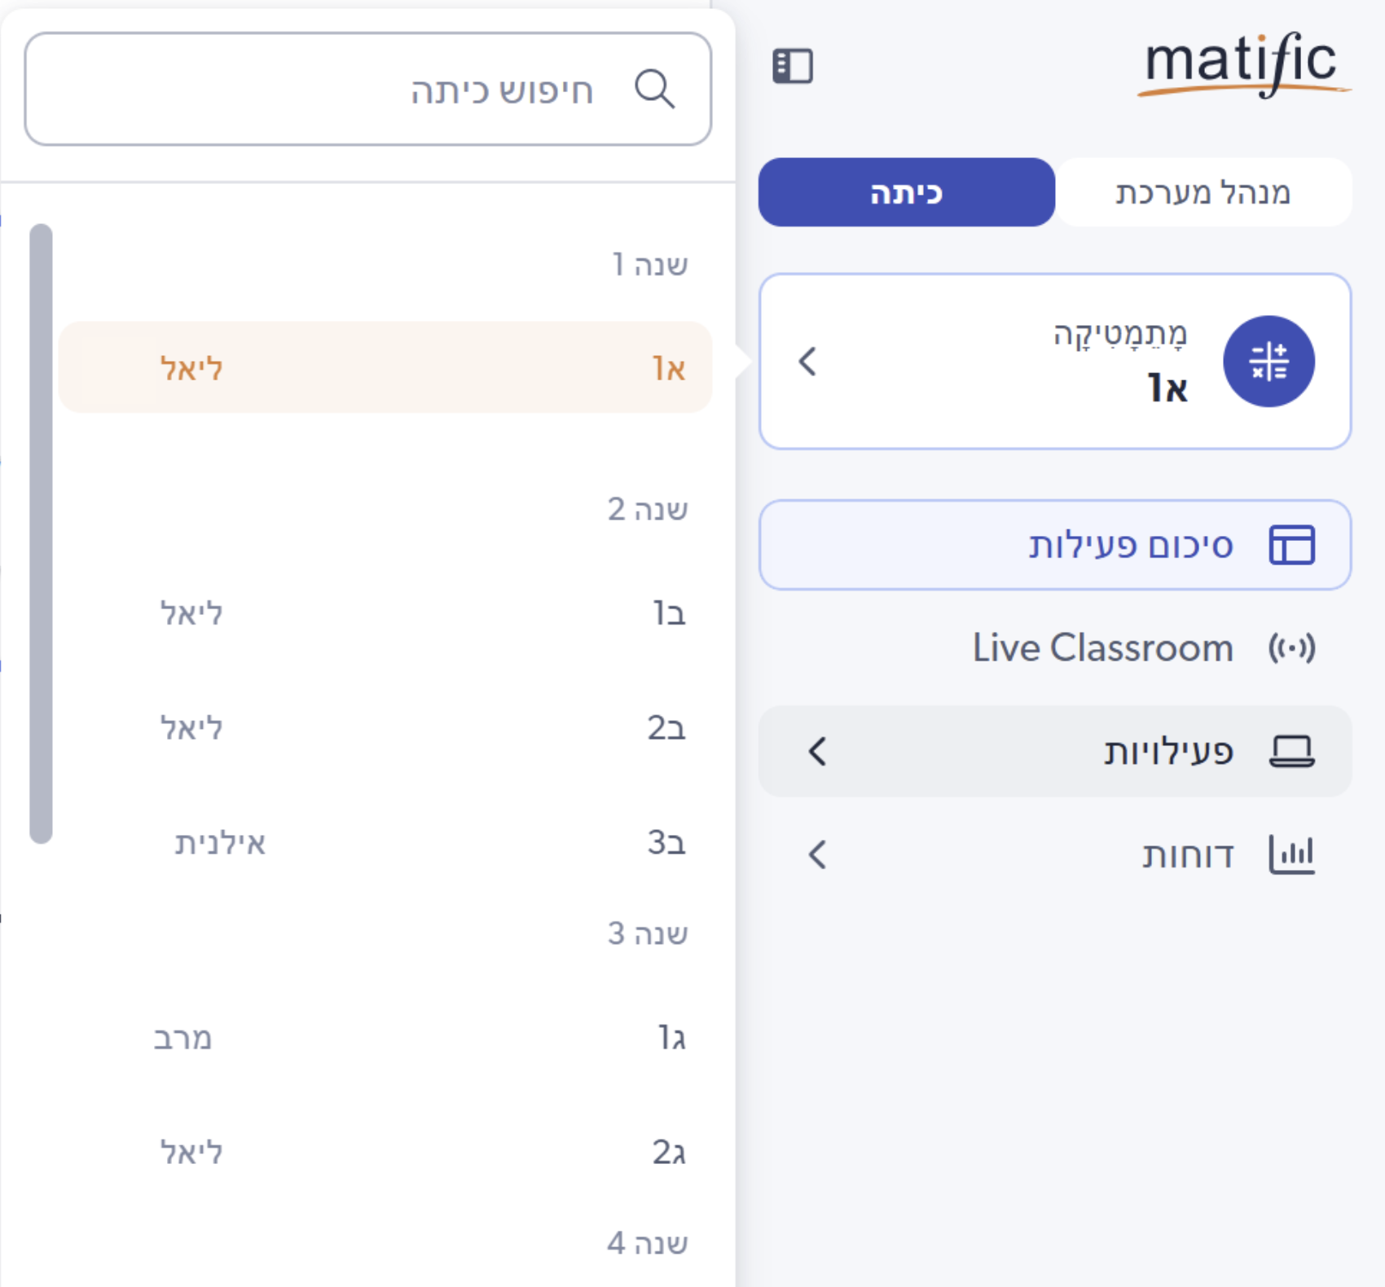Click the round math subject icon
Viewport: 1385px width, 1287px height.
pos(1268,362)
